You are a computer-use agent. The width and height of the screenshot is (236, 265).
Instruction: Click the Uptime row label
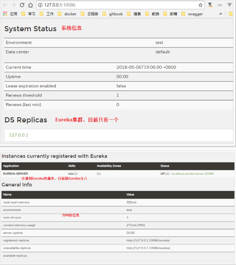pos(13,77)
